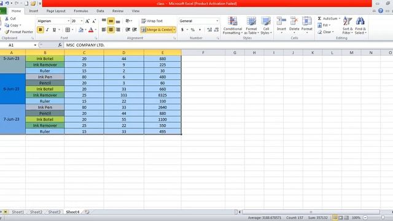Switch to the Page Layout tab
The height and width of the screenshot is (221, 393).
click(56, 11)
